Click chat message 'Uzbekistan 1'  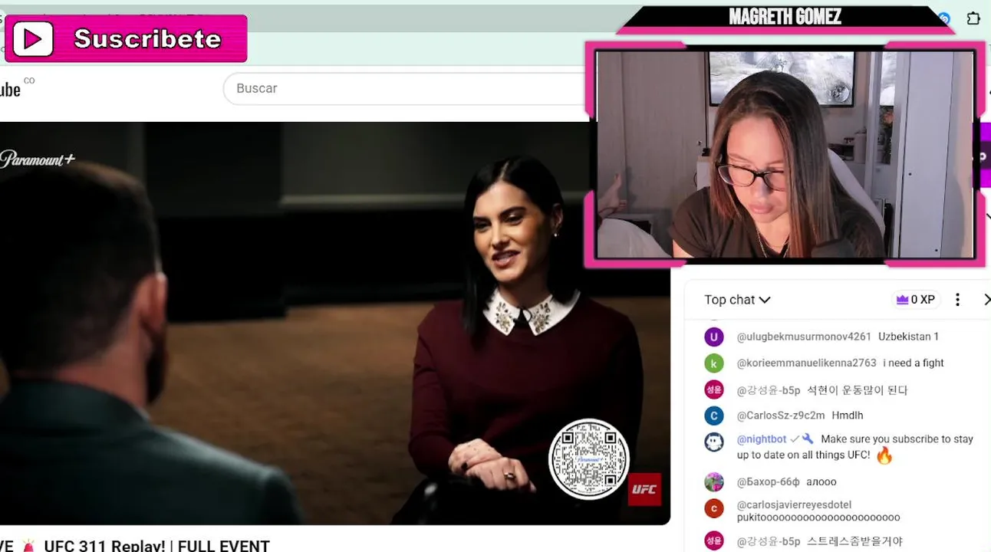[x=908, y=337]
